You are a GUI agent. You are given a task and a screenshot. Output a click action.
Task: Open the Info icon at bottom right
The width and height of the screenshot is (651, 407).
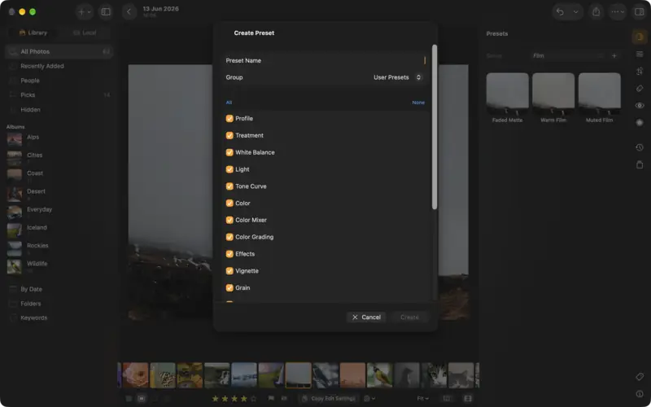[640, 394]
